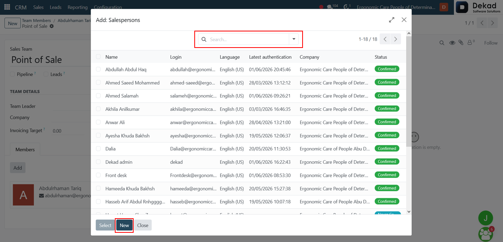Go to previous record arrow in form
503x242 pixels.
pos(482,23)
